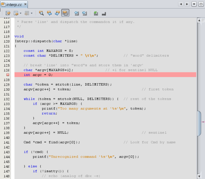Click the Comment lines icon
Viewport: 205px width, 179px height.
(96, 13)
